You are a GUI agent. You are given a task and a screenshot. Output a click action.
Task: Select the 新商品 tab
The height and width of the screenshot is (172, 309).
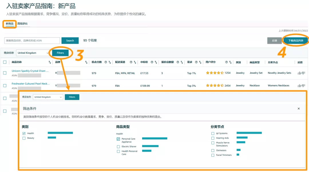pyautogui.click(x=9, y=24)
